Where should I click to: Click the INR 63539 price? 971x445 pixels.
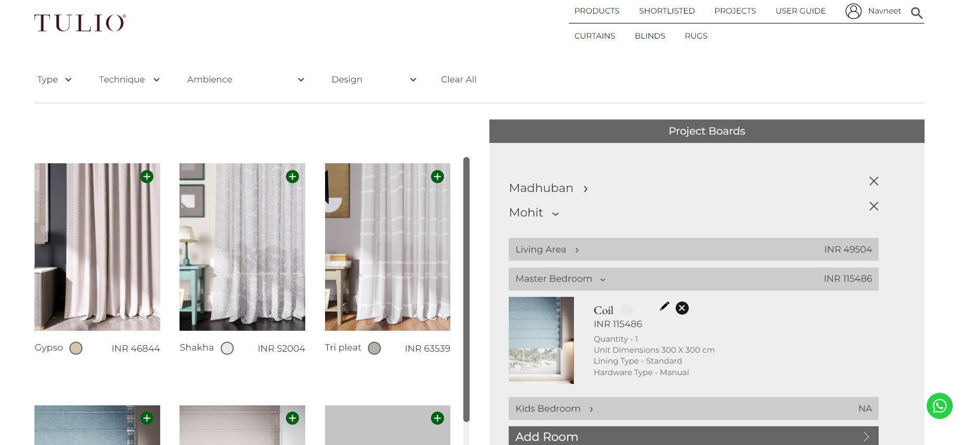(x=427, y=348)
